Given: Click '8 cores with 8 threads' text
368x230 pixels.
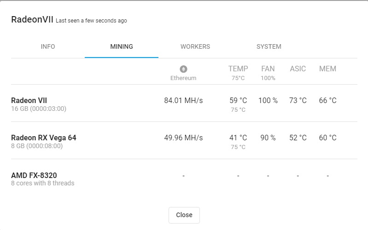Looking at the screenshot, I should click(43, 183).
